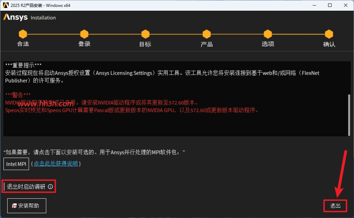Click the ***重要提示*** heading text
The image size is (354, 218).
pos(23,65)
